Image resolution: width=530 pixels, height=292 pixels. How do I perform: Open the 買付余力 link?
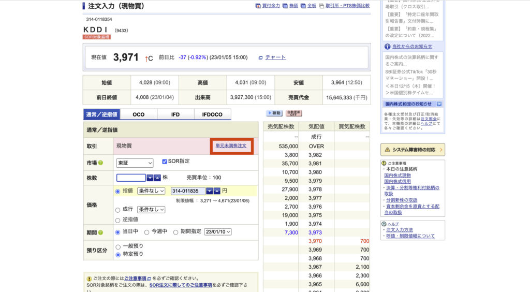pyautogui.click(x=271, y=6)
